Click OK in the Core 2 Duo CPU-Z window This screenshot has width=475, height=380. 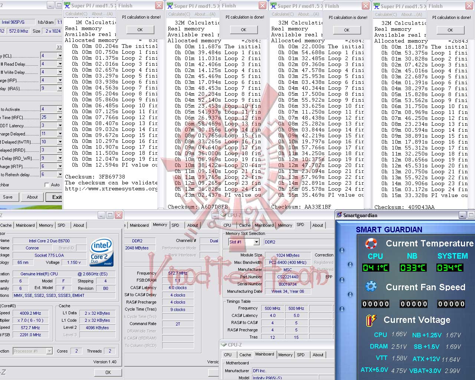point(108,372)
